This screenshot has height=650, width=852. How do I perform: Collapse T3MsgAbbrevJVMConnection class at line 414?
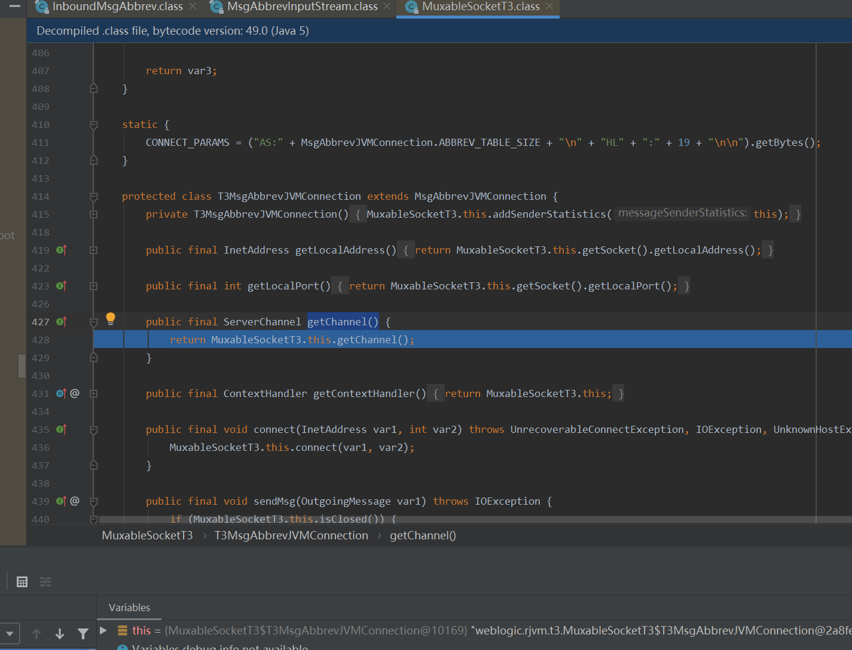point(93,197)
